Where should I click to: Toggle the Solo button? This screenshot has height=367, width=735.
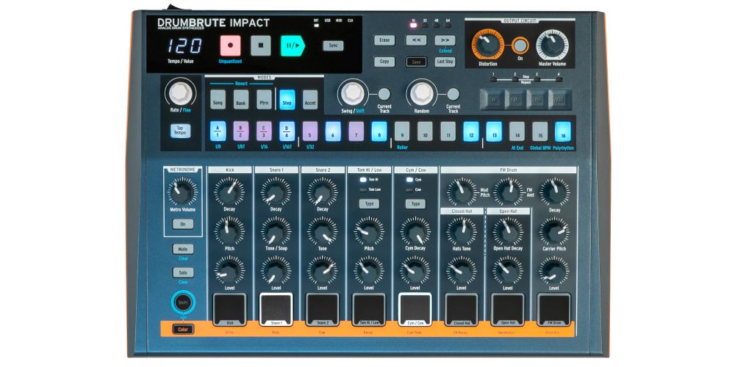tap(183, 272)
